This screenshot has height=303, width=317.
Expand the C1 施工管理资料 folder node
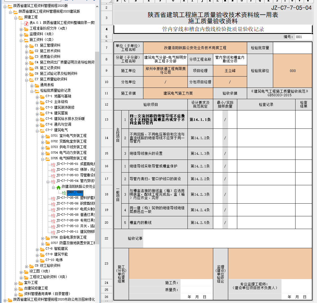tap(27, 46)
